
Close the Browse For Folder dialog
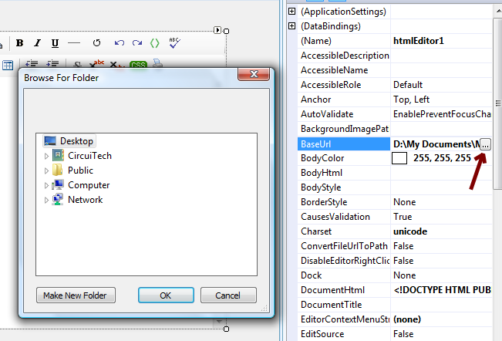254,74
